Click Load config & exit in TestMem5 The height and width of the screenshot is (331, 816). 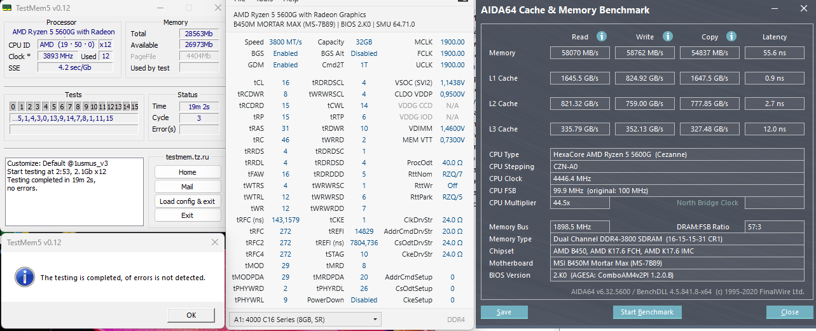point(187,201)
